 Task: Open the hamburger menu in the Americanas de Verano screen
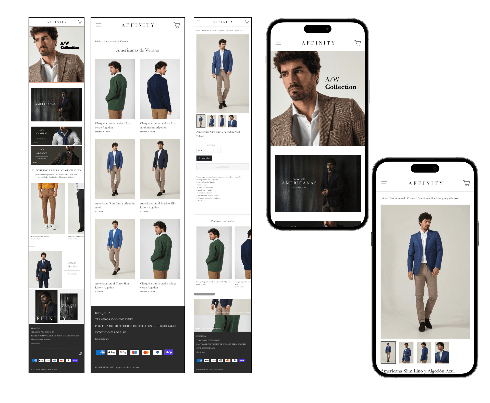pos(98,25)
